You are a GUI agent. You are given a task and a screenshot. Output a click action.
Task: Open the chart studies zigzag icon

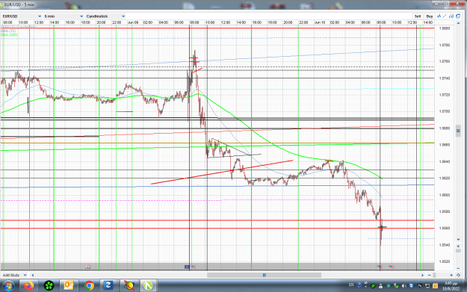[x=439, y=16]
